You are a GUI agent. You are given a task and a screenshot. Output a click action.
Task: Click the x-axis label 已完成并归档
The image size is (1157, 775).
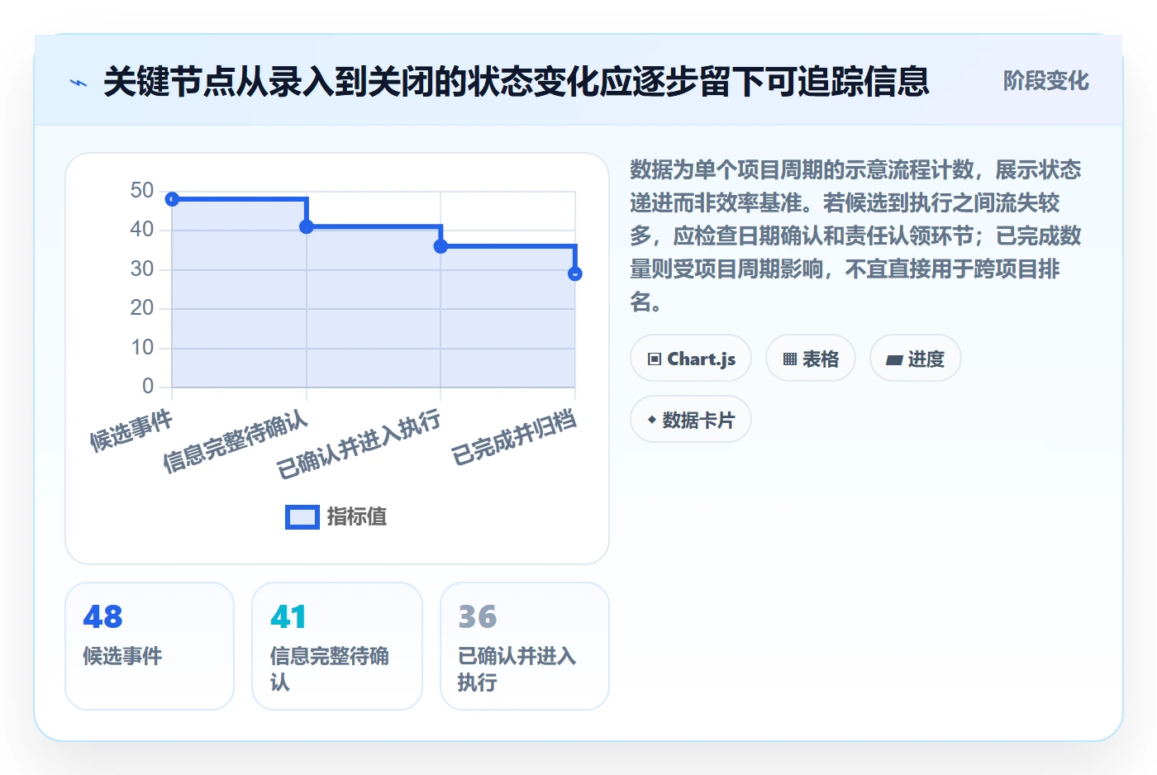point(514,438)
